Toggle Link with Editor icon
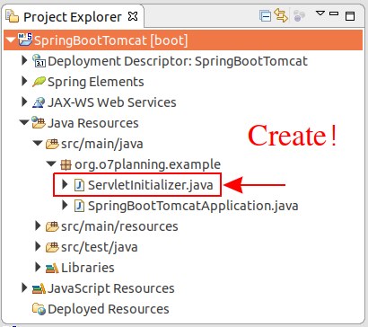Image resolution: width=368 pixels, height=327 pixels. (x=281, y=15)
